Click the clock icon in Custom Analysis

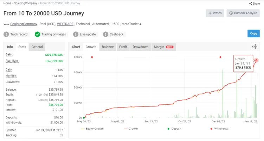point(231,13)
